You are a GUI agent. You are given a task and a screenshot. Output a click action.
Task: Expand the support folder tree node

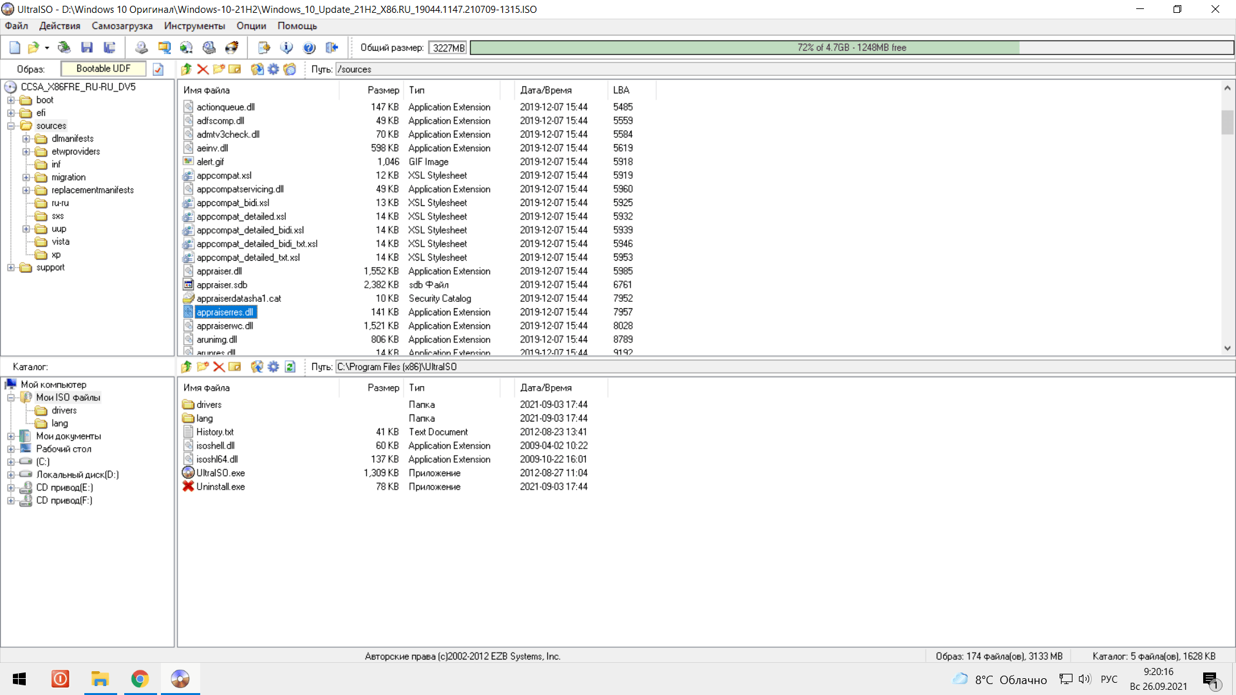click(x=11, y=268)
